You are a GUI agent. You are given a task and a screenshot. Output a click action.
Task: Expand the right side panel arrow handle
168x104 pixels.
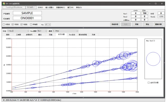coord(164,63)
